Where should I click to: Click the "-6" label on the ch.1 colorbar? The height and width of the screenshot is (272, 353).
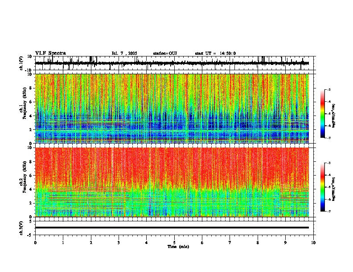click(328, 126)
